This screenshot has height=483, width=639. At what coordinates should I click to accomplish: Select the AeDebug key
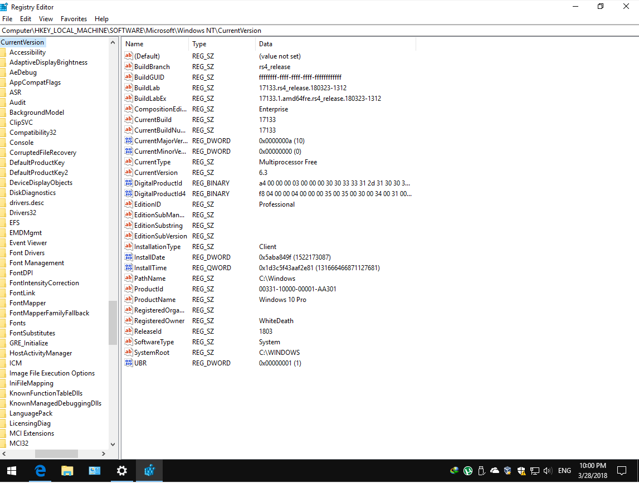tap(23, 72)
